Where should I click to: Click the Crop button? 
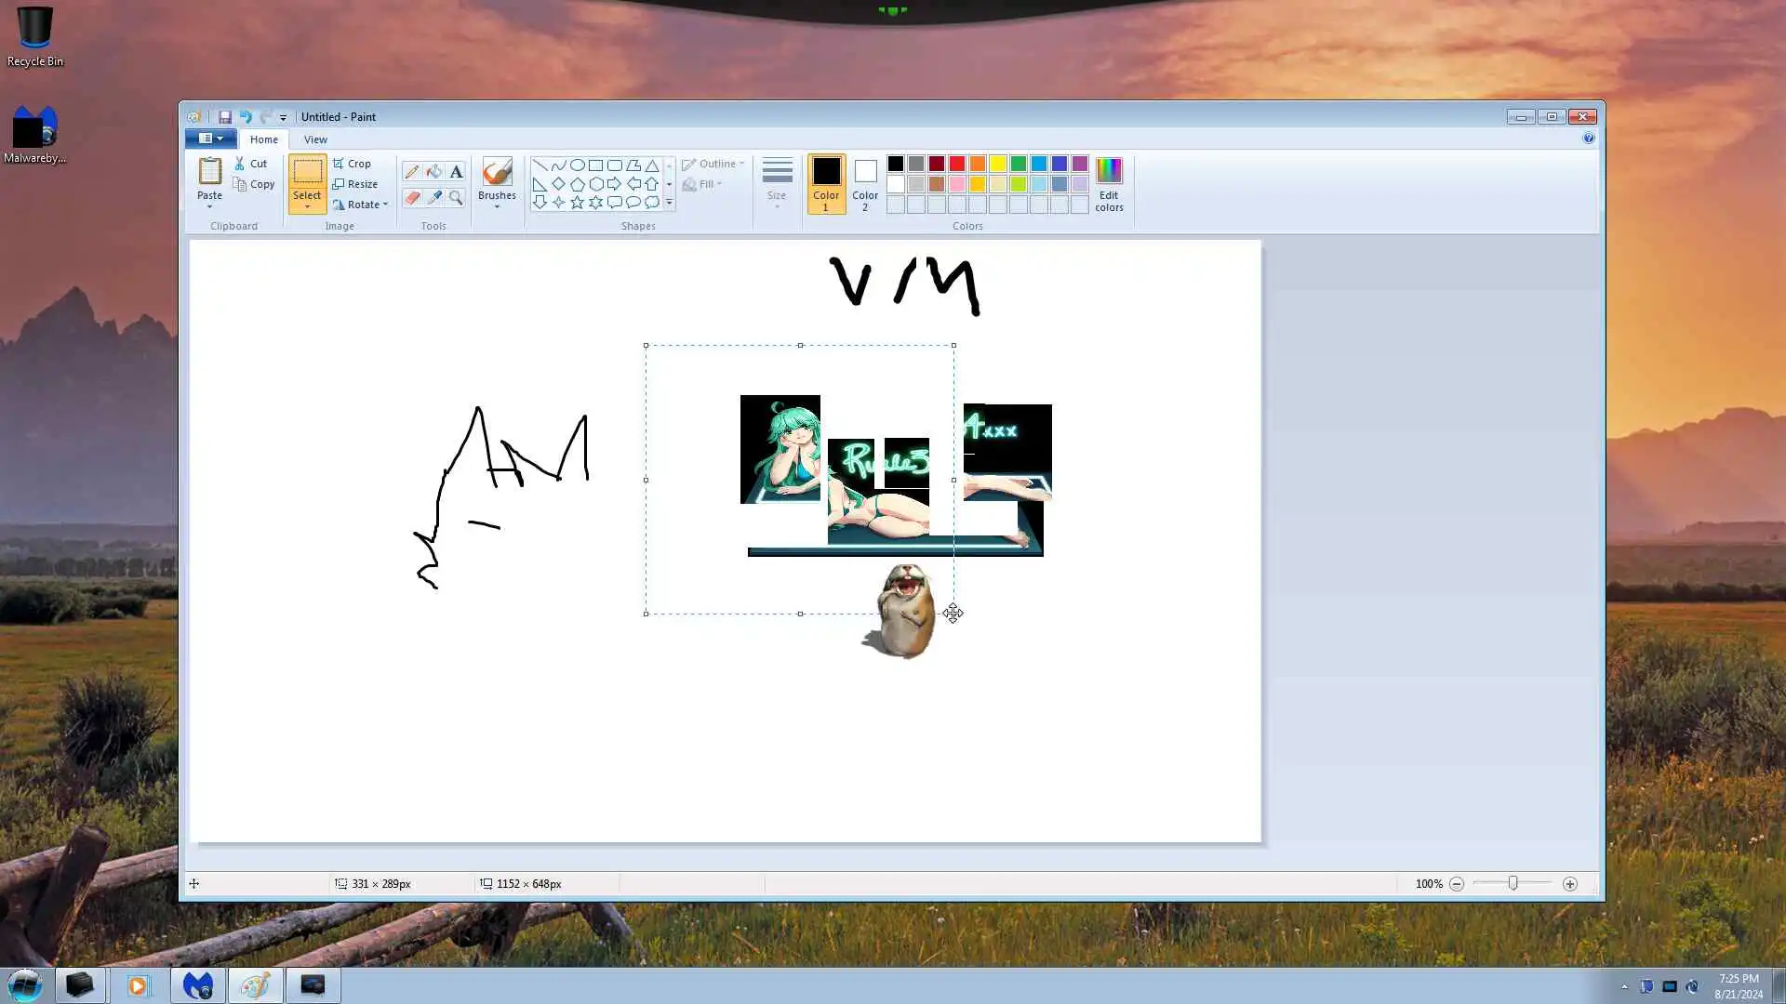[x=352, y=164]
